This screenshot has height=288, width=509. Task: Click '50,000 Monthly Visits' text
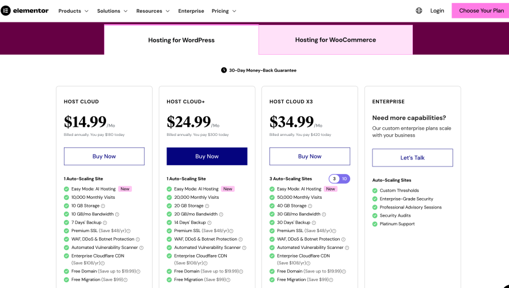[299, 198]
